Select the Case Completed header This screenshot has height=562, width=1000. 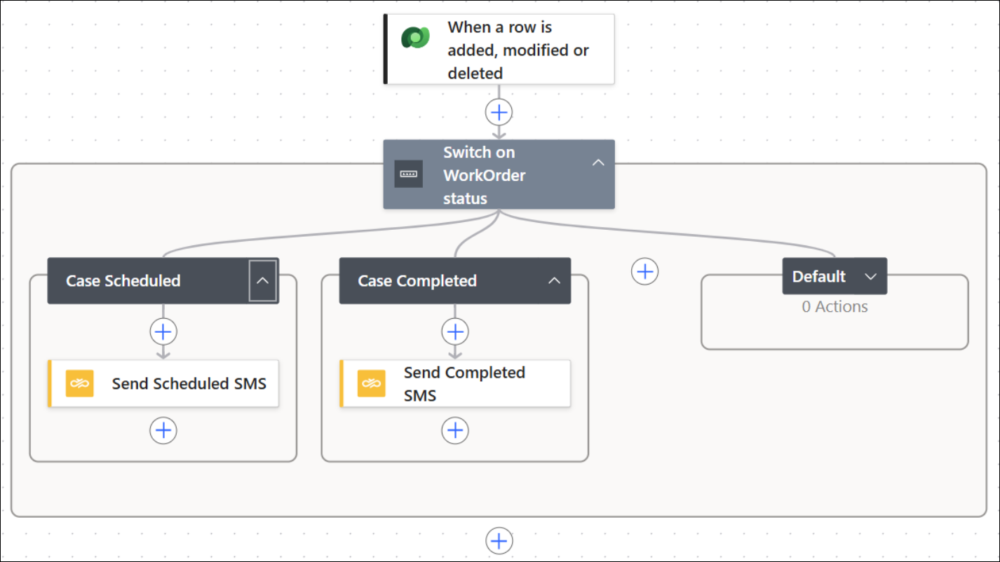click(455, 281)
